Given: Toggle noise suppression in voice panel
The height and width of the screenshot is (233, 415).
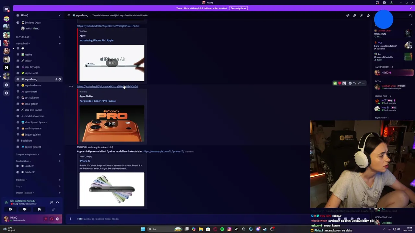Looking at the screenshot, I should (51, 202).
